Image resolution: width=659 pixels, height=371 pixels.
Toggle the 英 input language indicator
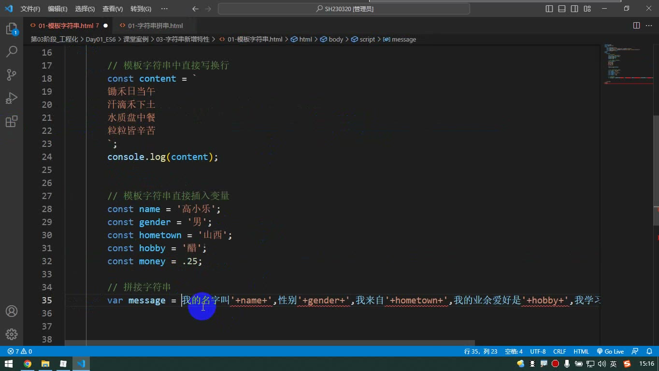(613, 364)
